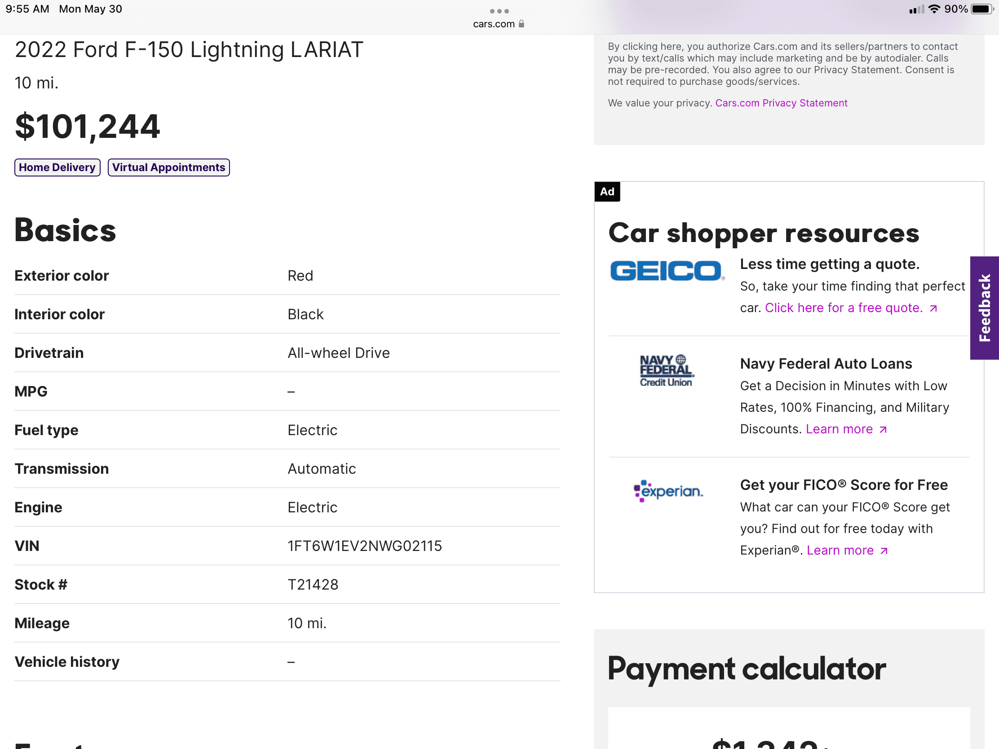This screenshot has height=749, width=999.
Task: Tap the Wi-Fi status icon
Action: (933, 9)
